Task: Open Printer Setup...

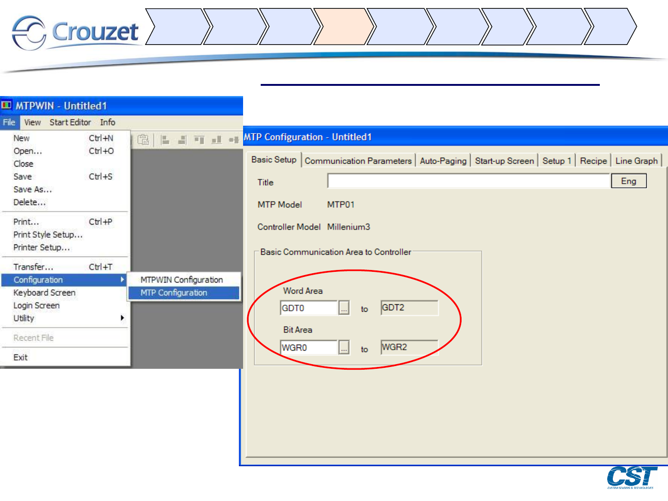Action: tap(64, 248)
